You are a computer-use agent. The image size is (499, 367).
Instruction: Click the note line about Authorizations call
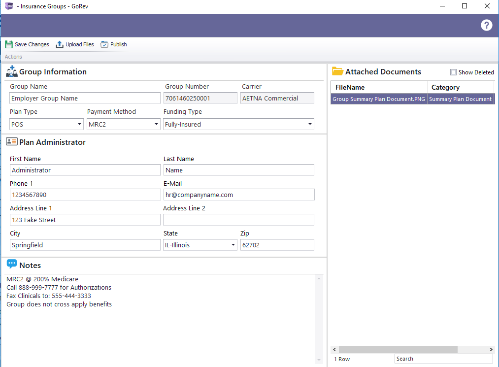[x=59, y=287]
